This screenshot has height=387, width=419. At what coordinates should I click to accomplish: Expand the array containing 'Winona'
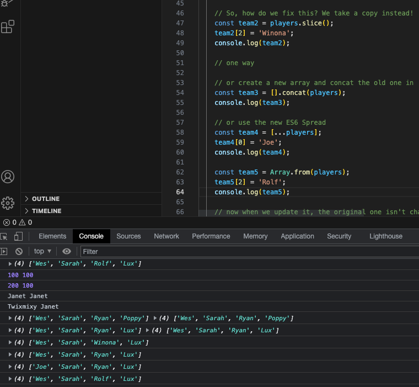(x=10, y=343)
